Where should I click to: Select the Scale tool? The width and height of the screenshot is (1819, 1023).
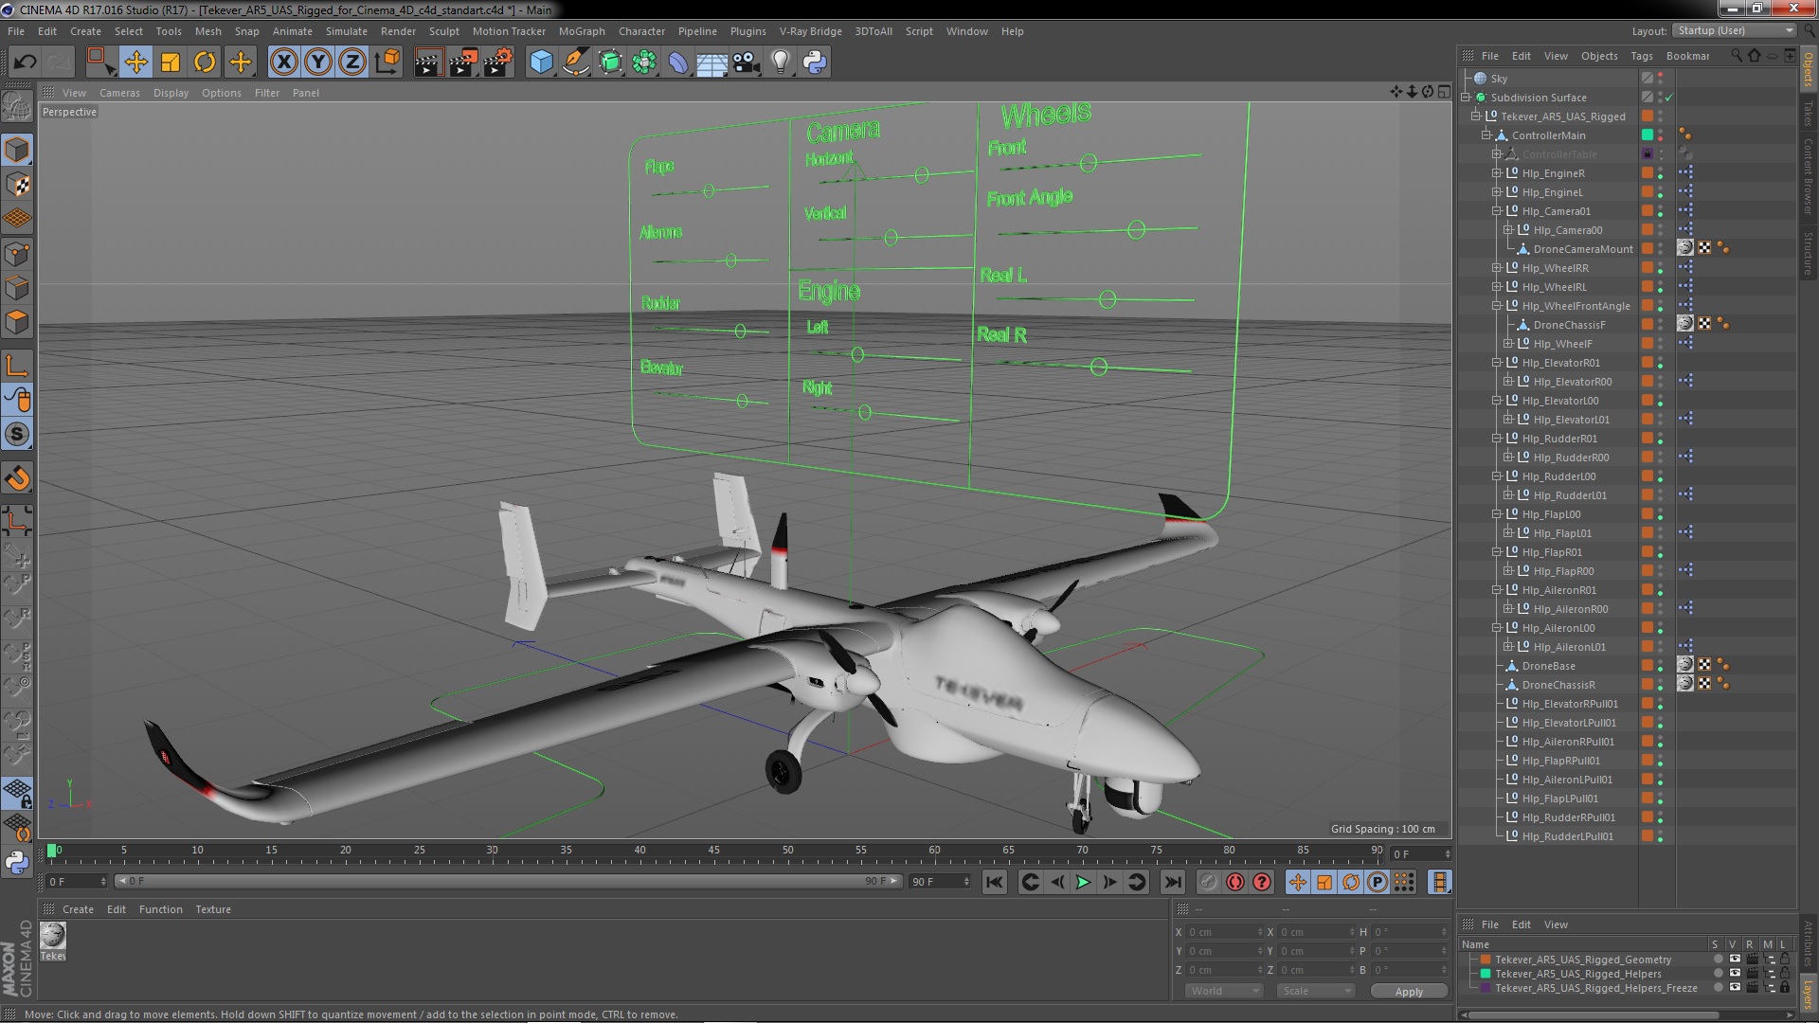[171, 63]
